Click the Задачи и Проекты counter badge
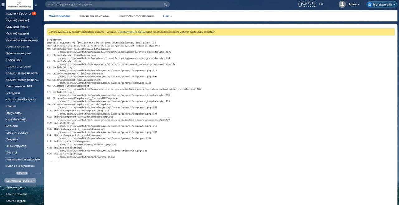The width and height of the screenshot is (399, 205). (34, 14)
